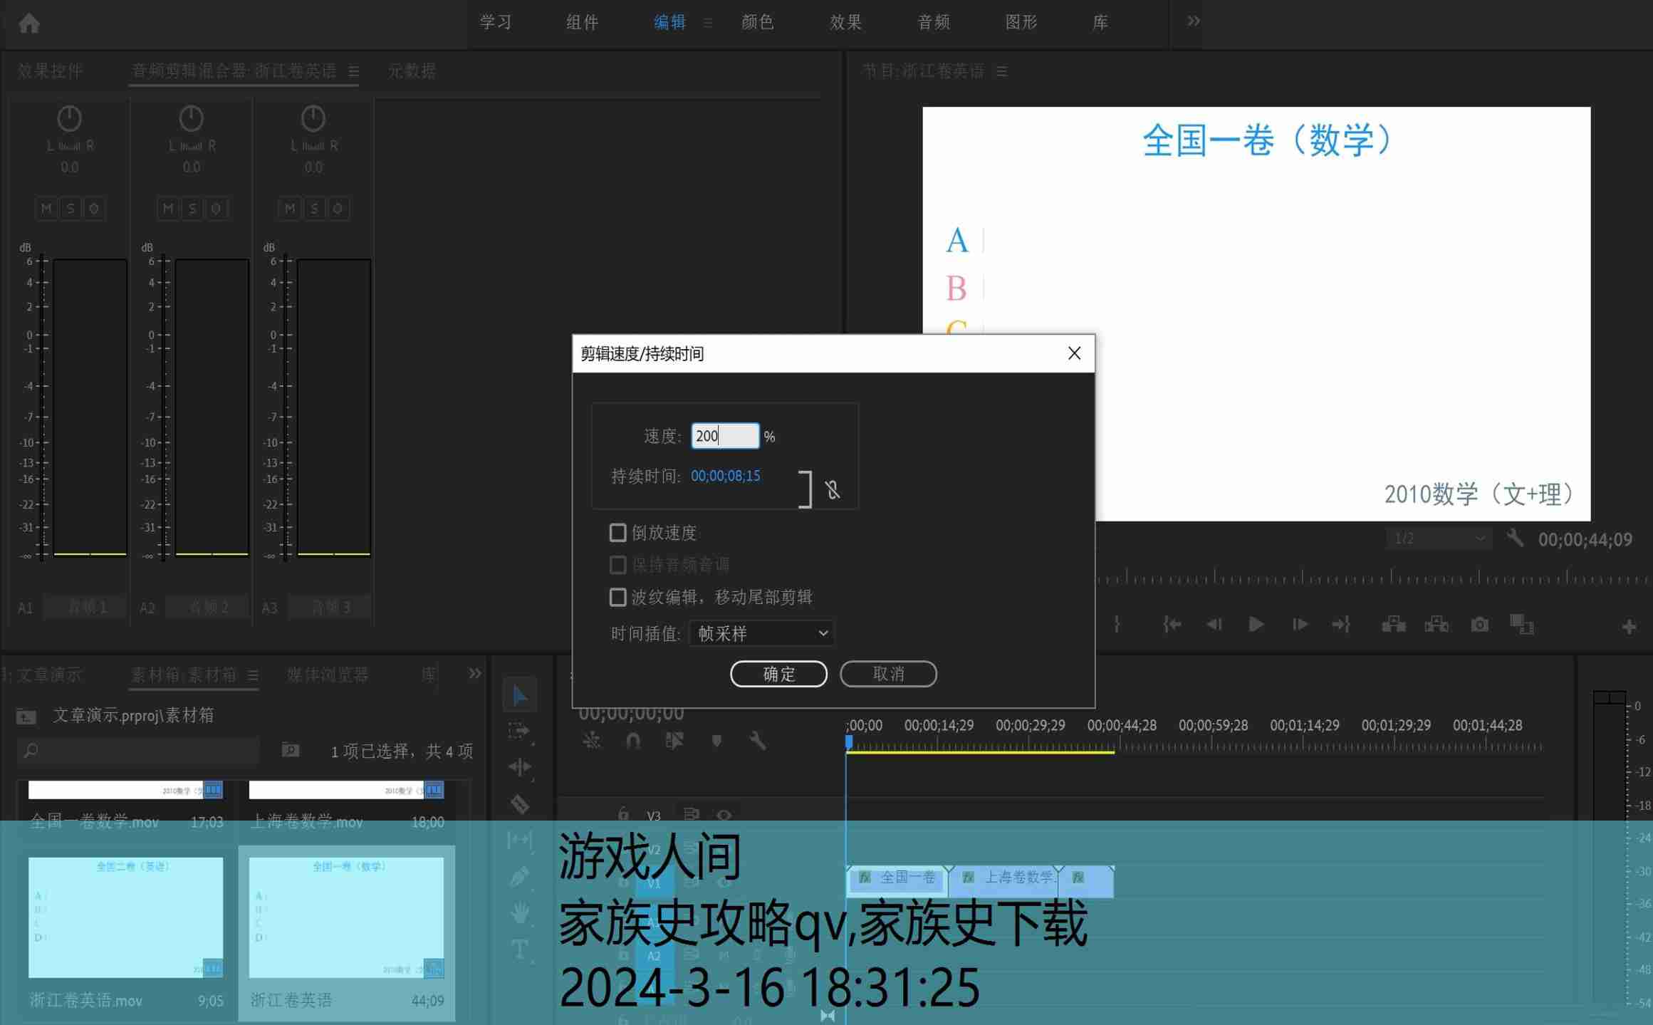Toggle linked selection in timeline
This screenshot has width=1653, height=1025.
pyautogui.click(x=674, y=741)
